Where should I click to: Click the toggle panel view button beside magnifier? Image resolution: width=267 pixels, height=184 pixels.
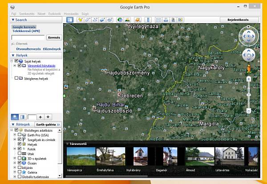tap(22, 117)
